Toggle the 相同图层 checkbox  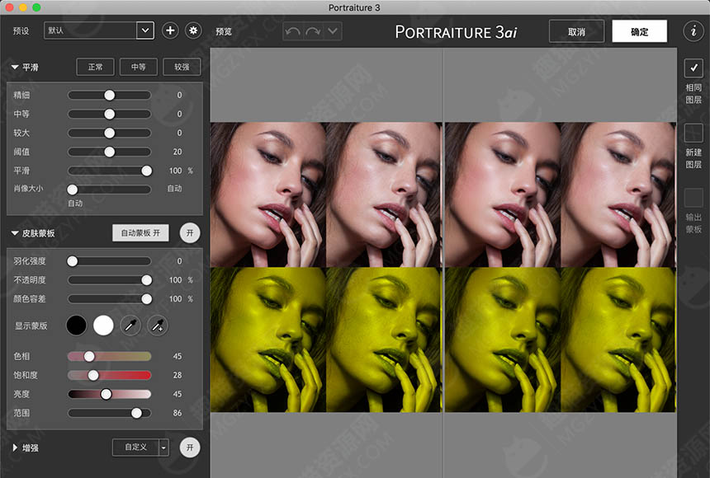(693, 68)
